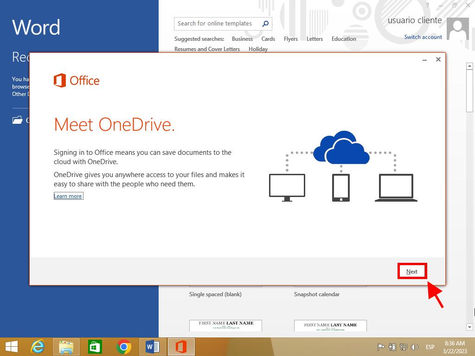The width and height of the screenshot is (475, 356).
Task: Open the Learn more link
Action: pyautogui.click(x=68, y=196)
